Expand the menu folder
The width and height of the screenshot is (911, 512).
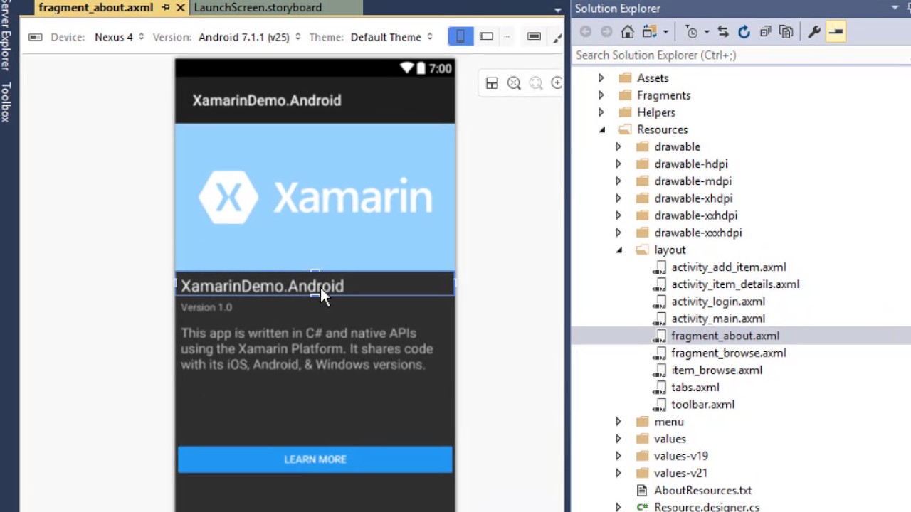(x=618, y=422)
